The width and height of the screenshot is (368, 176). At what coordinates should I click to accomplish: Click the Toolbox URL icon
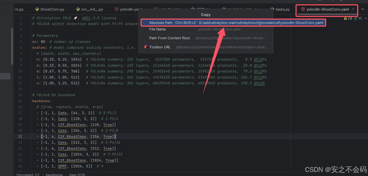[146, 47]
